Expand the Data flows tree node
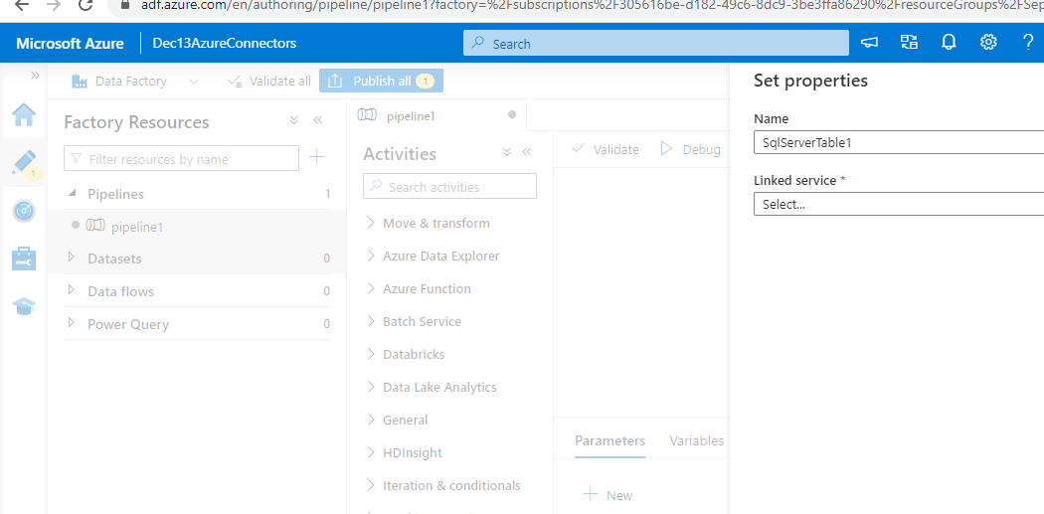This screenshot has width=1044, height=514. point(72,290)
